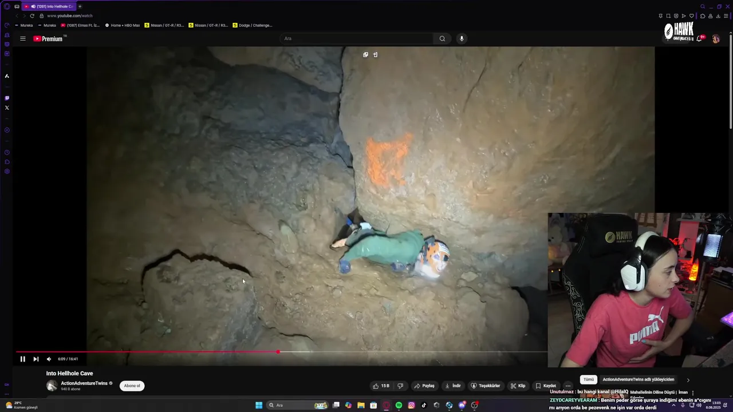Pause the YouTube video
Image resolution: width=733 pixels, height=412 pixels.
(22, 359)
